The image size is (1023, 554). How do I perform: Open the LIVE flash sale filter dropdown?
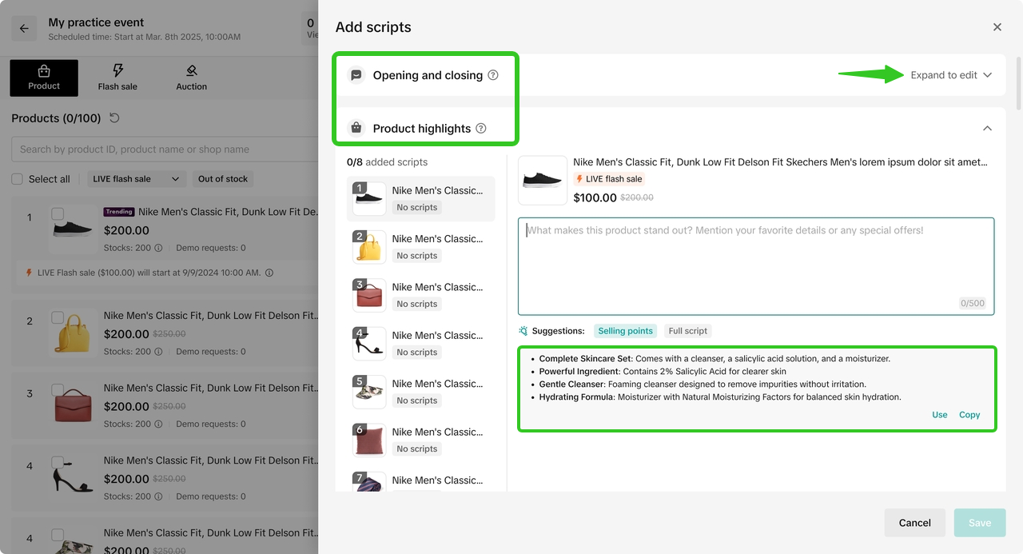pyautogui.click(x=137, y=179)
